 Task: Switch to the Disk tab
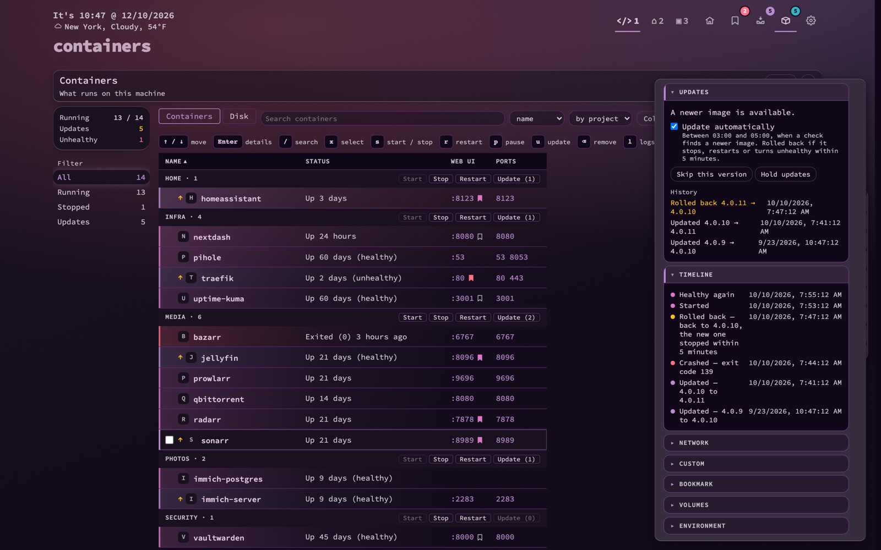[239, 117]
